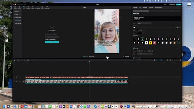Viewport: 194px width, 109px height.
Task: Apply italic text style I
Action: [144, 30]
